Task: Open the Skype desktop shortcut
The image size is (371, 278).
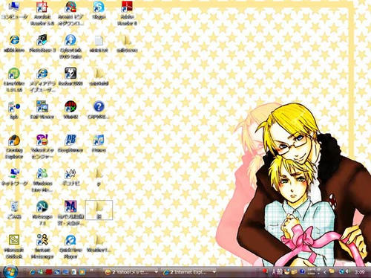Action: 99,10
